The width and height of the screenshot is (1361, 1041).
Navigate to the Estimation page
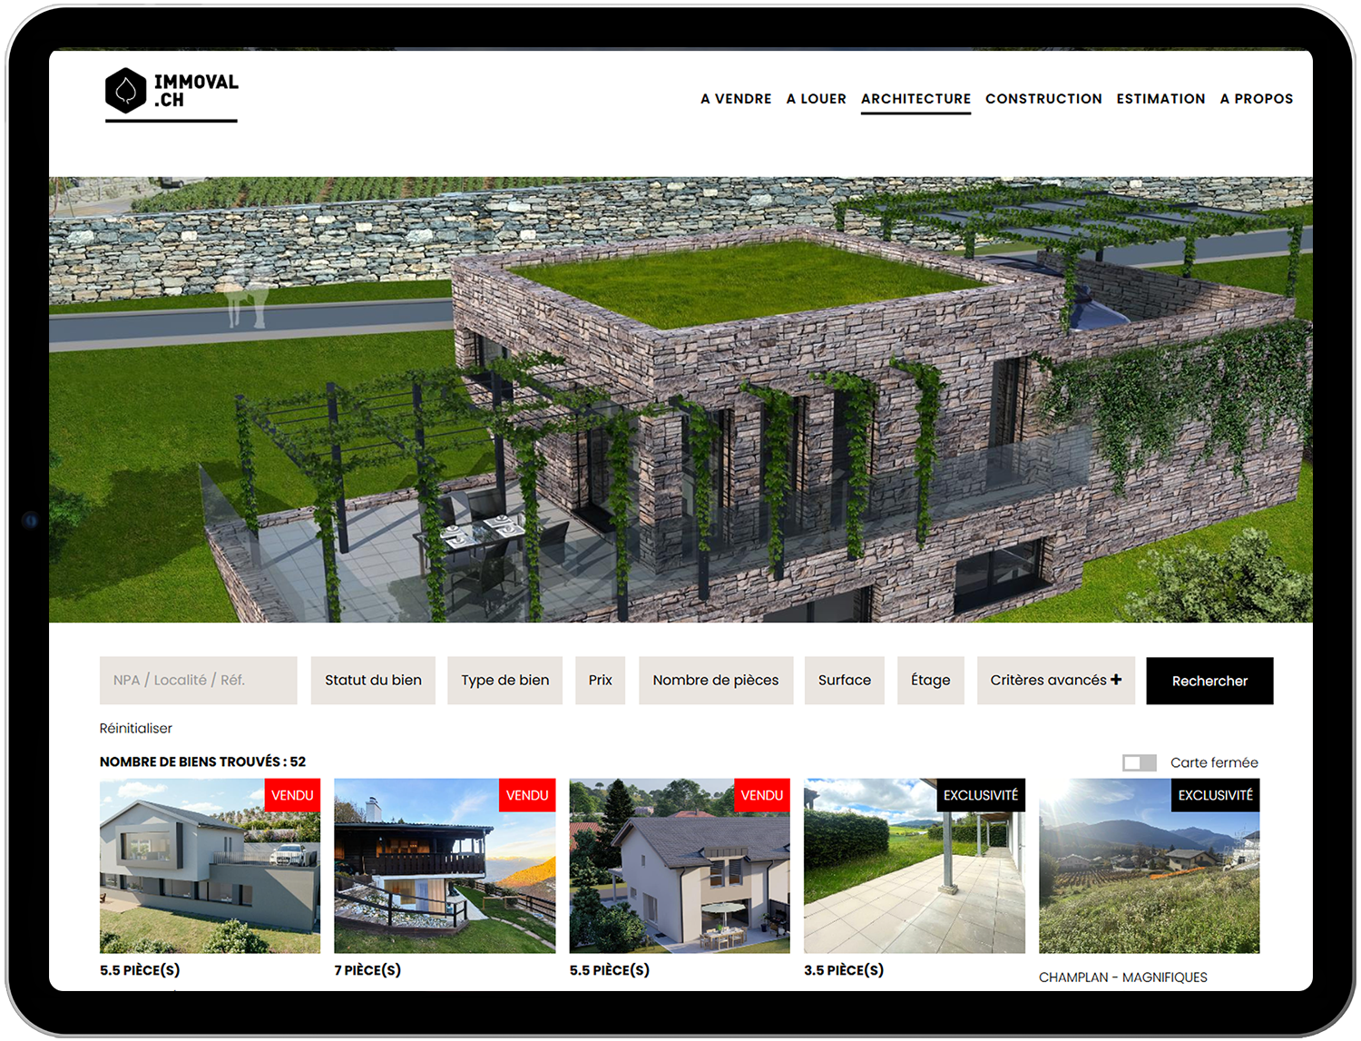[1160, 99]
